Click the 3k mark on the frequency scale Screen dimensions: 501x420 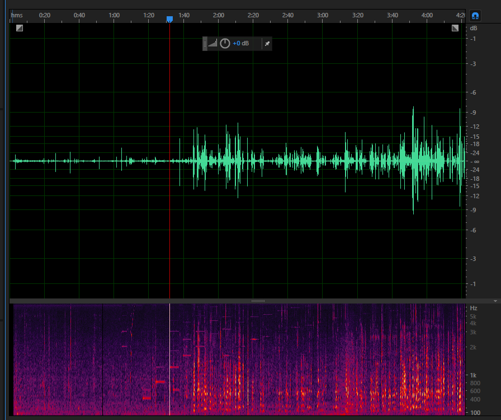point(473,332)
